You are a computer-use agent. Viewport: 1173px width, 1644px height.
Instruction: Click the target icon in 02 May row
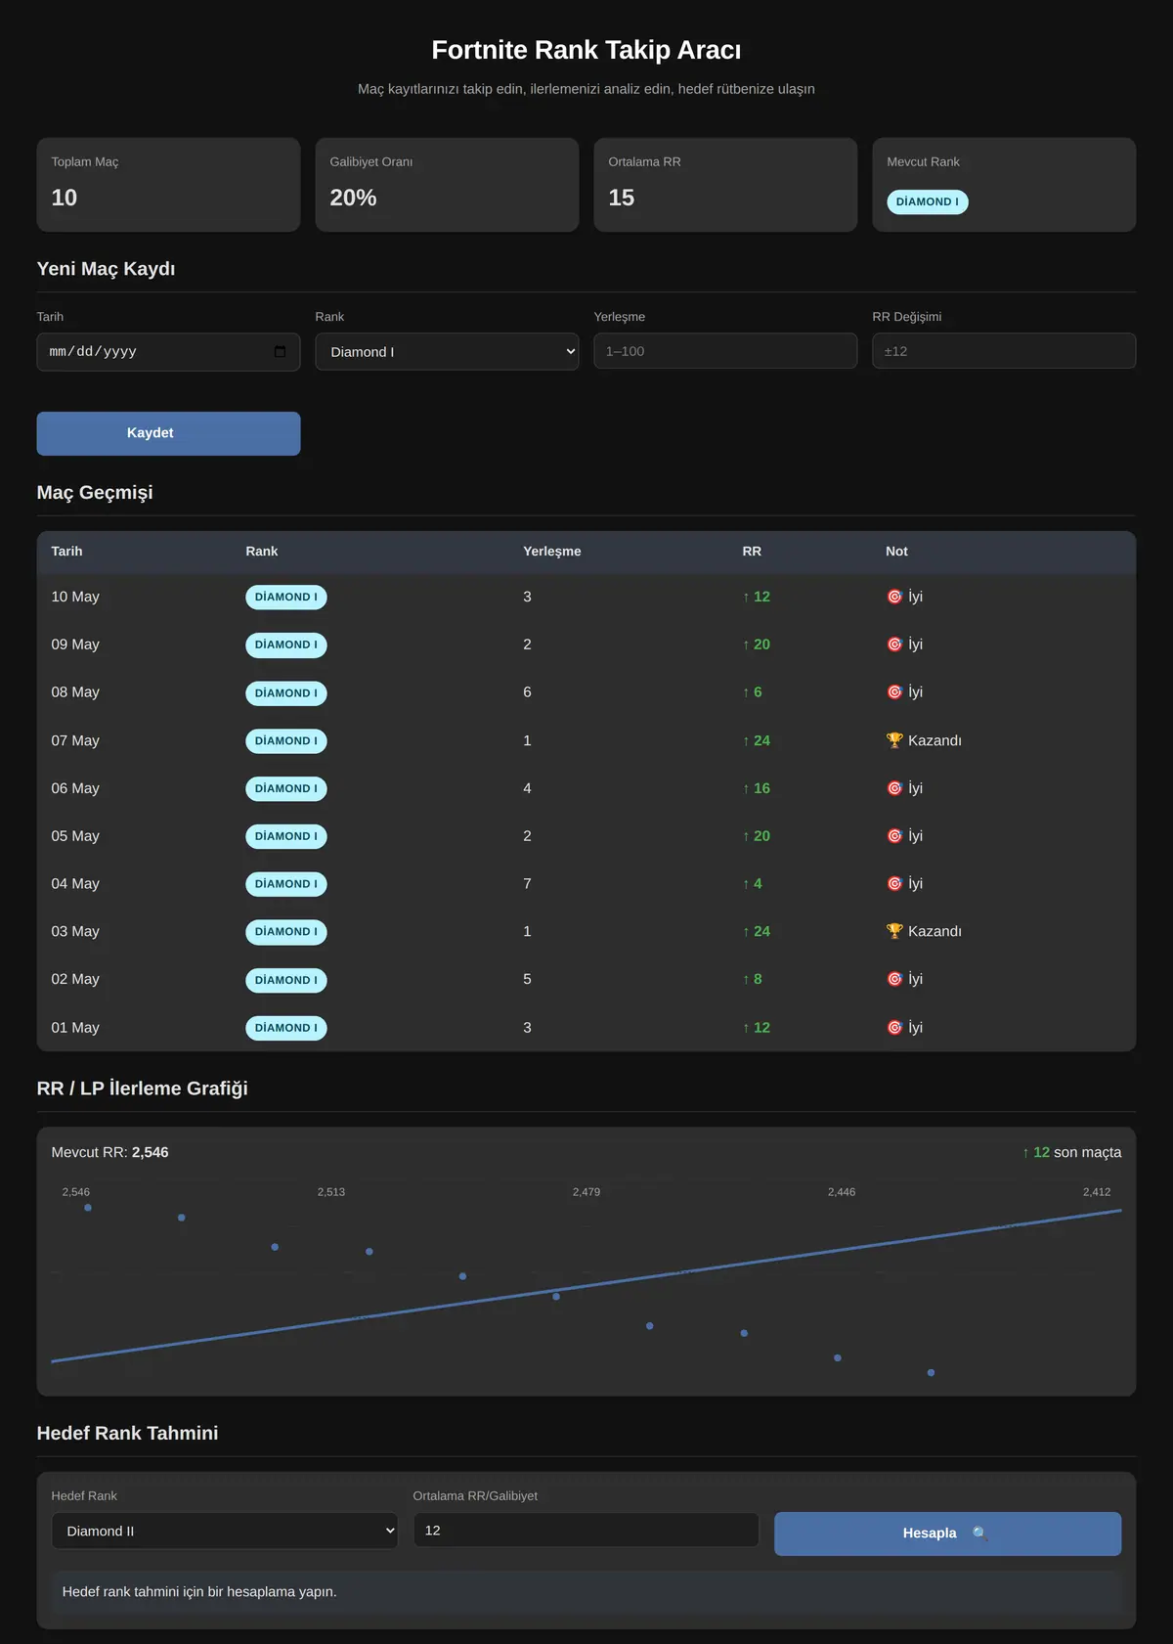pyautogui.click(x=894, y=979)
